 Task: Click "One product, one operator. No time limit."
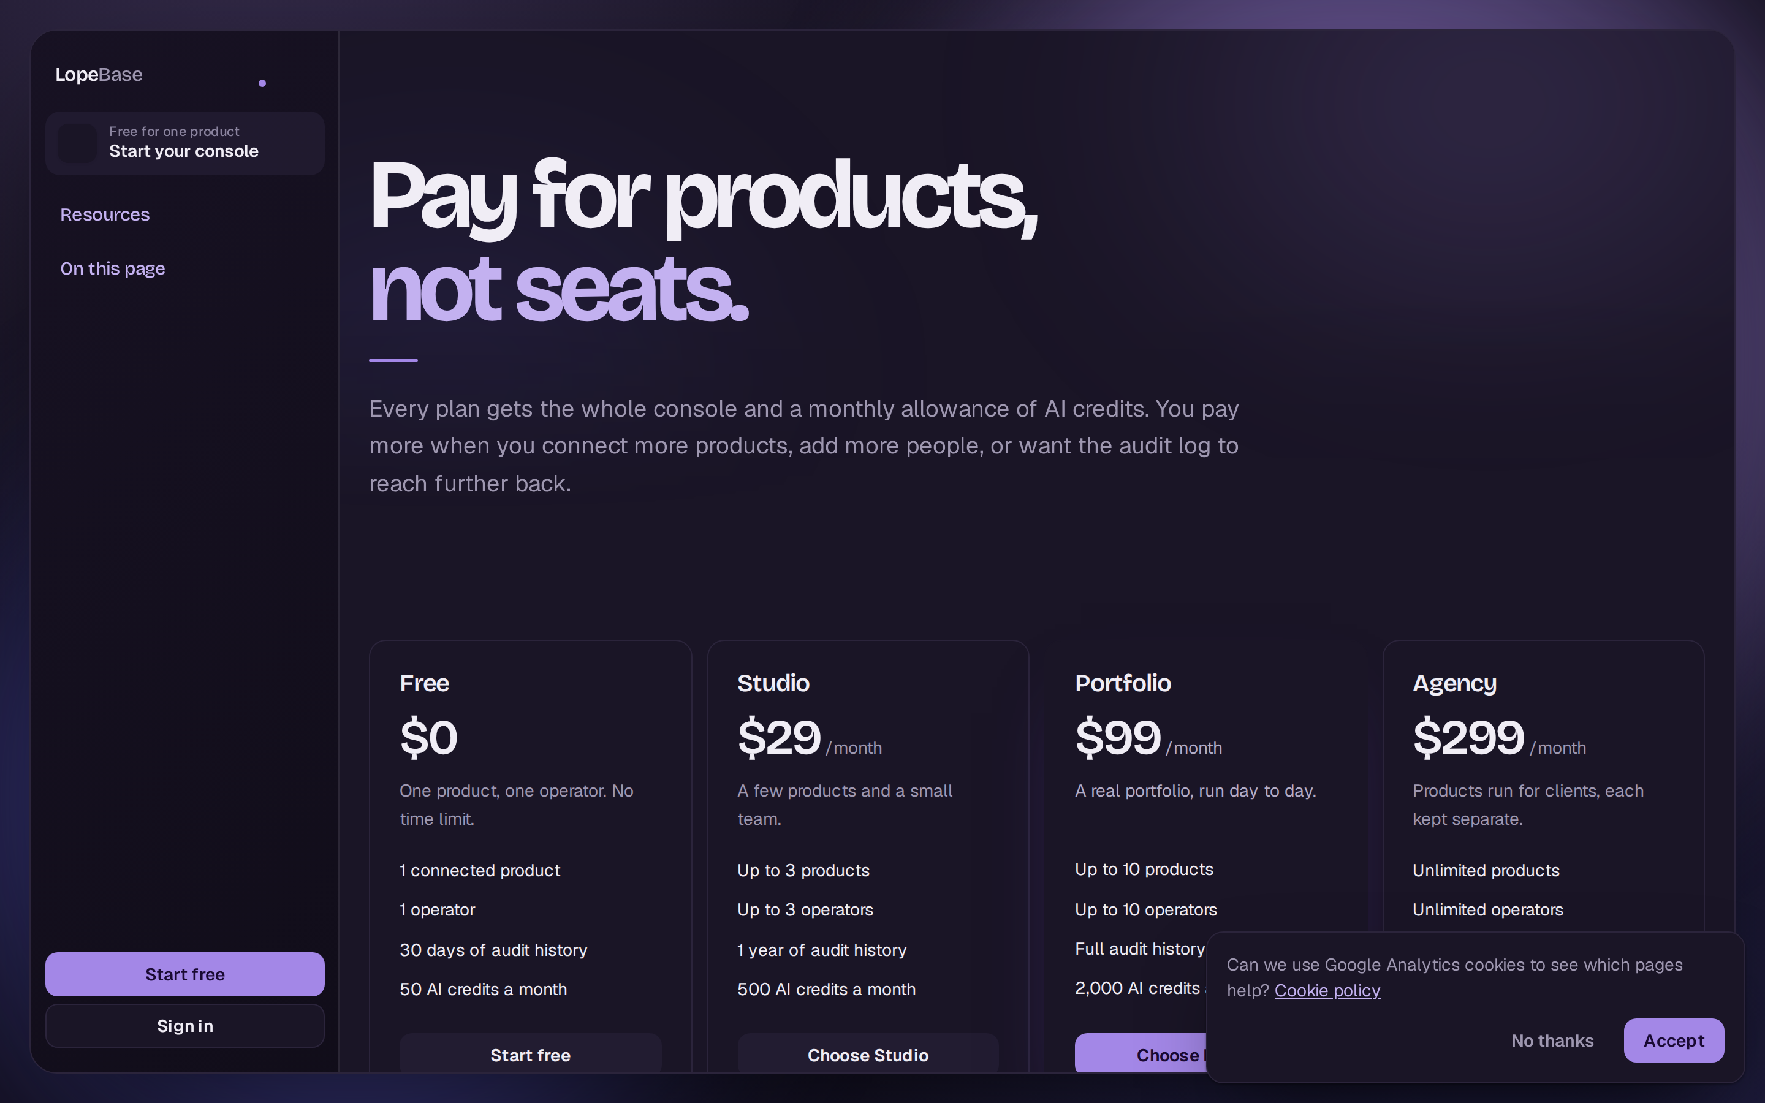coord(517,805)
